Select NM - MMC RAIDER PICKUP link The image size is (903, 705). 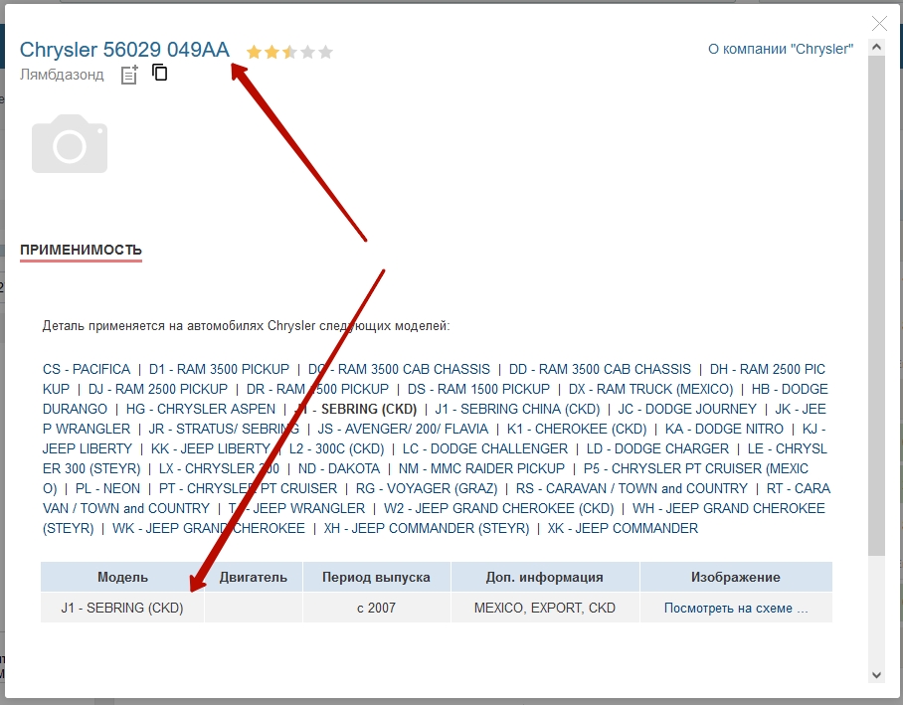pos(481,469)
